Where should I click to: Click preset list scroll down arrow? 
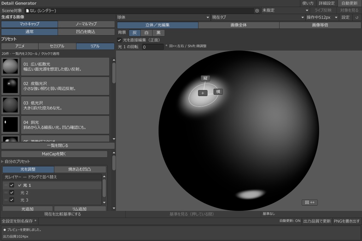click(114, 139)
